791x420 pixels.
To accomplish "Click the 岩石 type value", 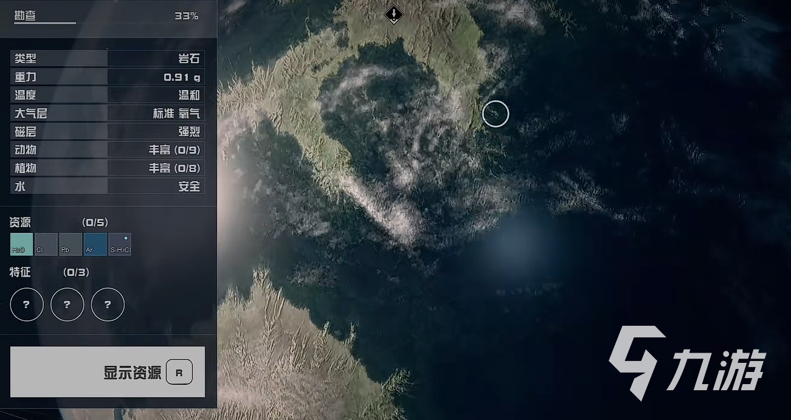I will coord(189,58).
